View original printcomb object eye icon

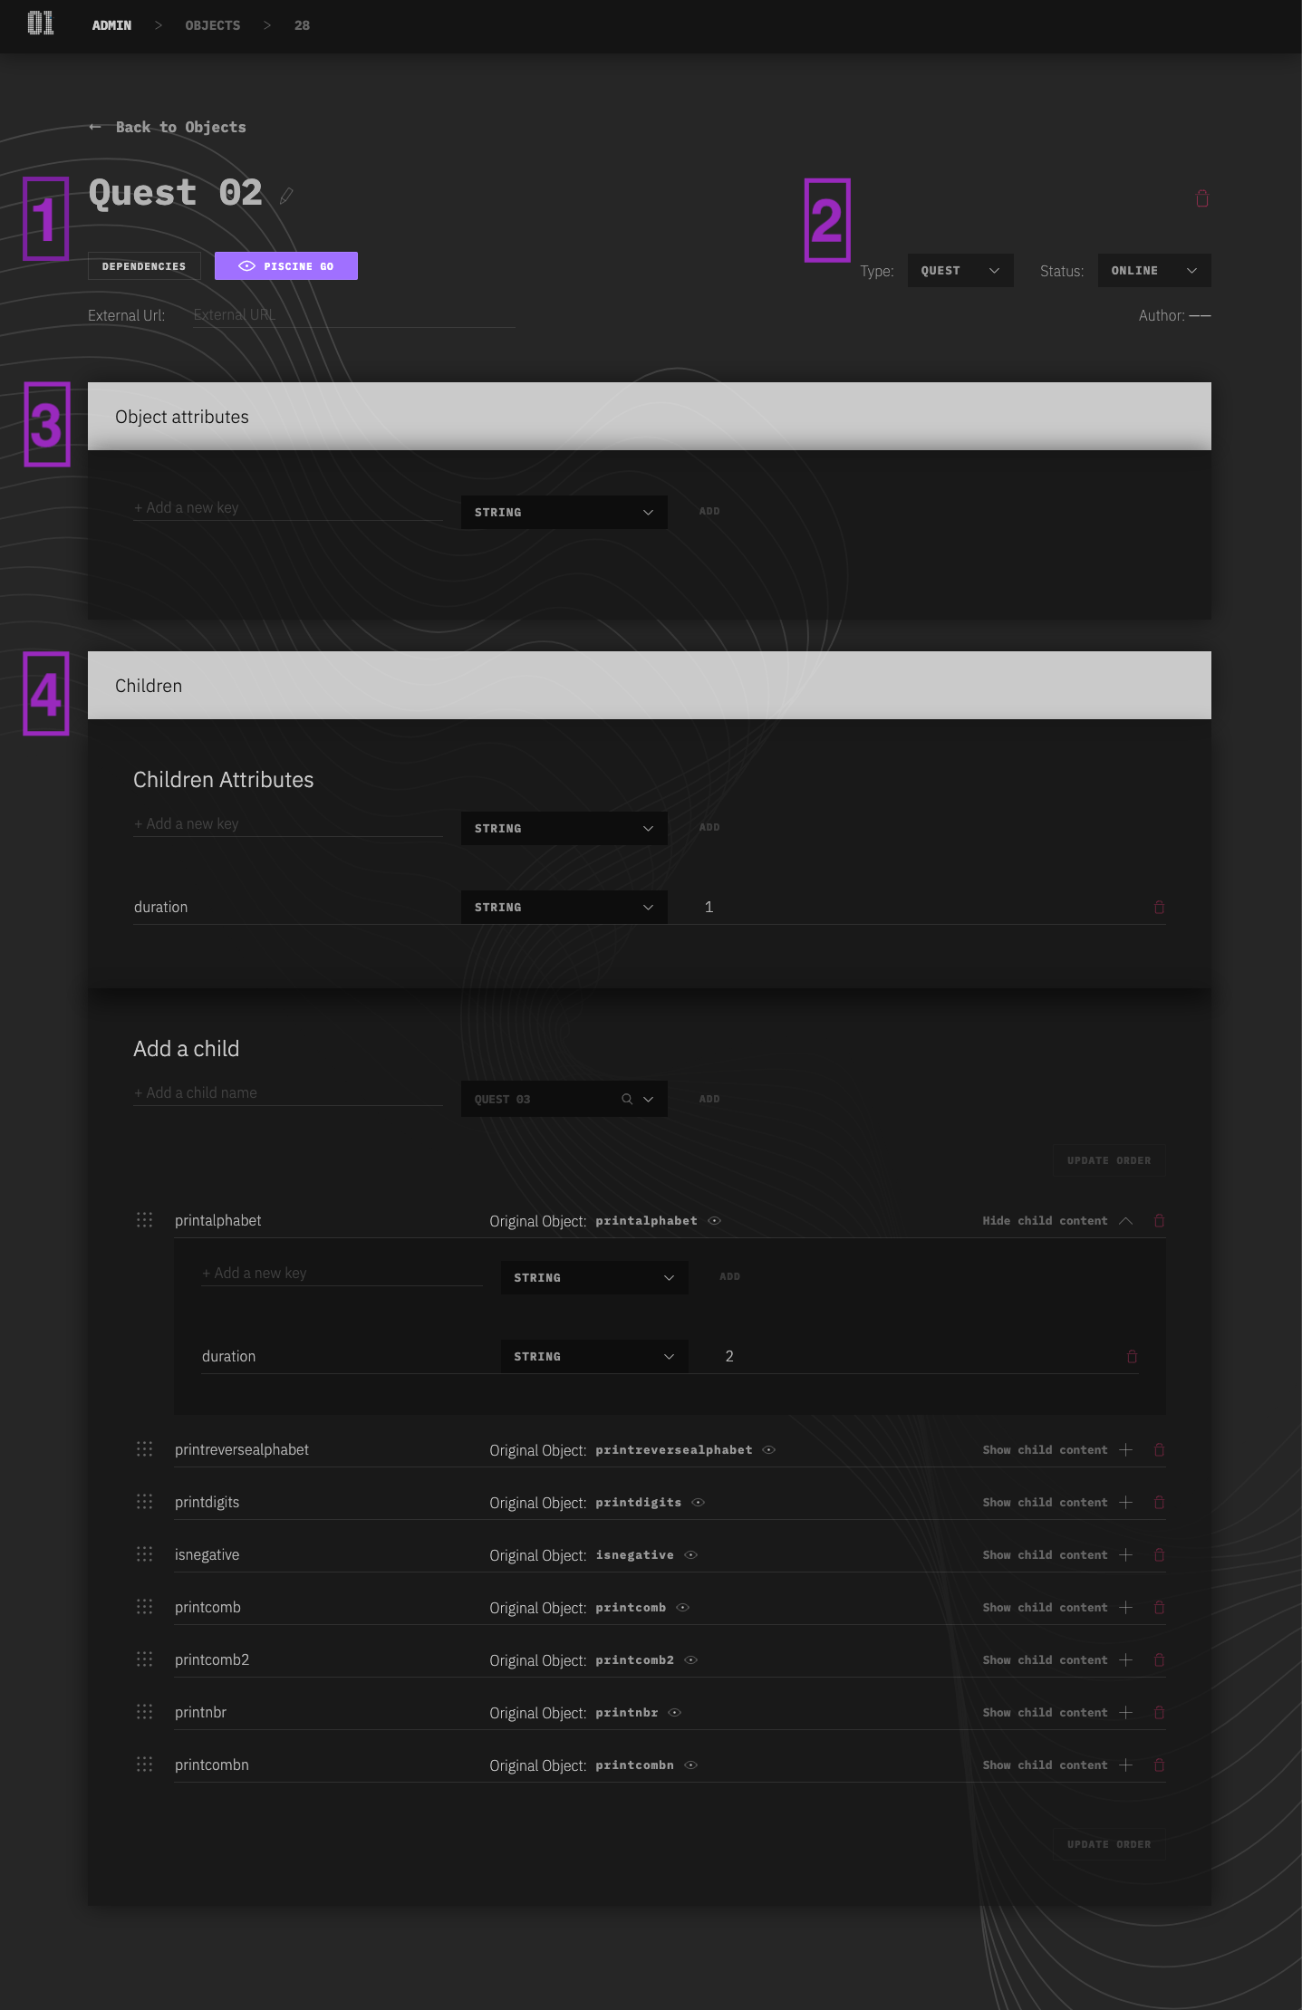[x=683, y=1608]
